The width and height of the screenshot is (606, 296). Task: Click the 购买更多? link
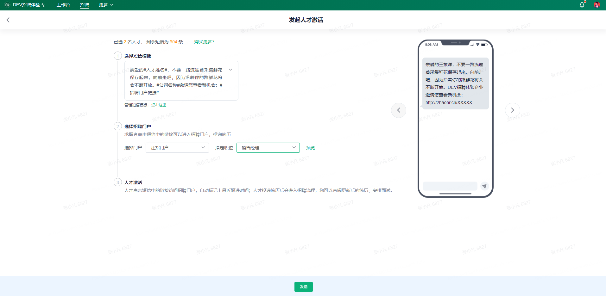pos(204,42)
